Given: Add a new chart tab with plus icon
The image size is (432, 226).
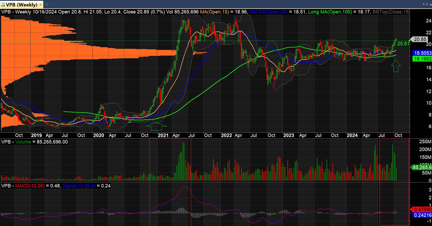Looking at the screenshot, I should 47,5.
